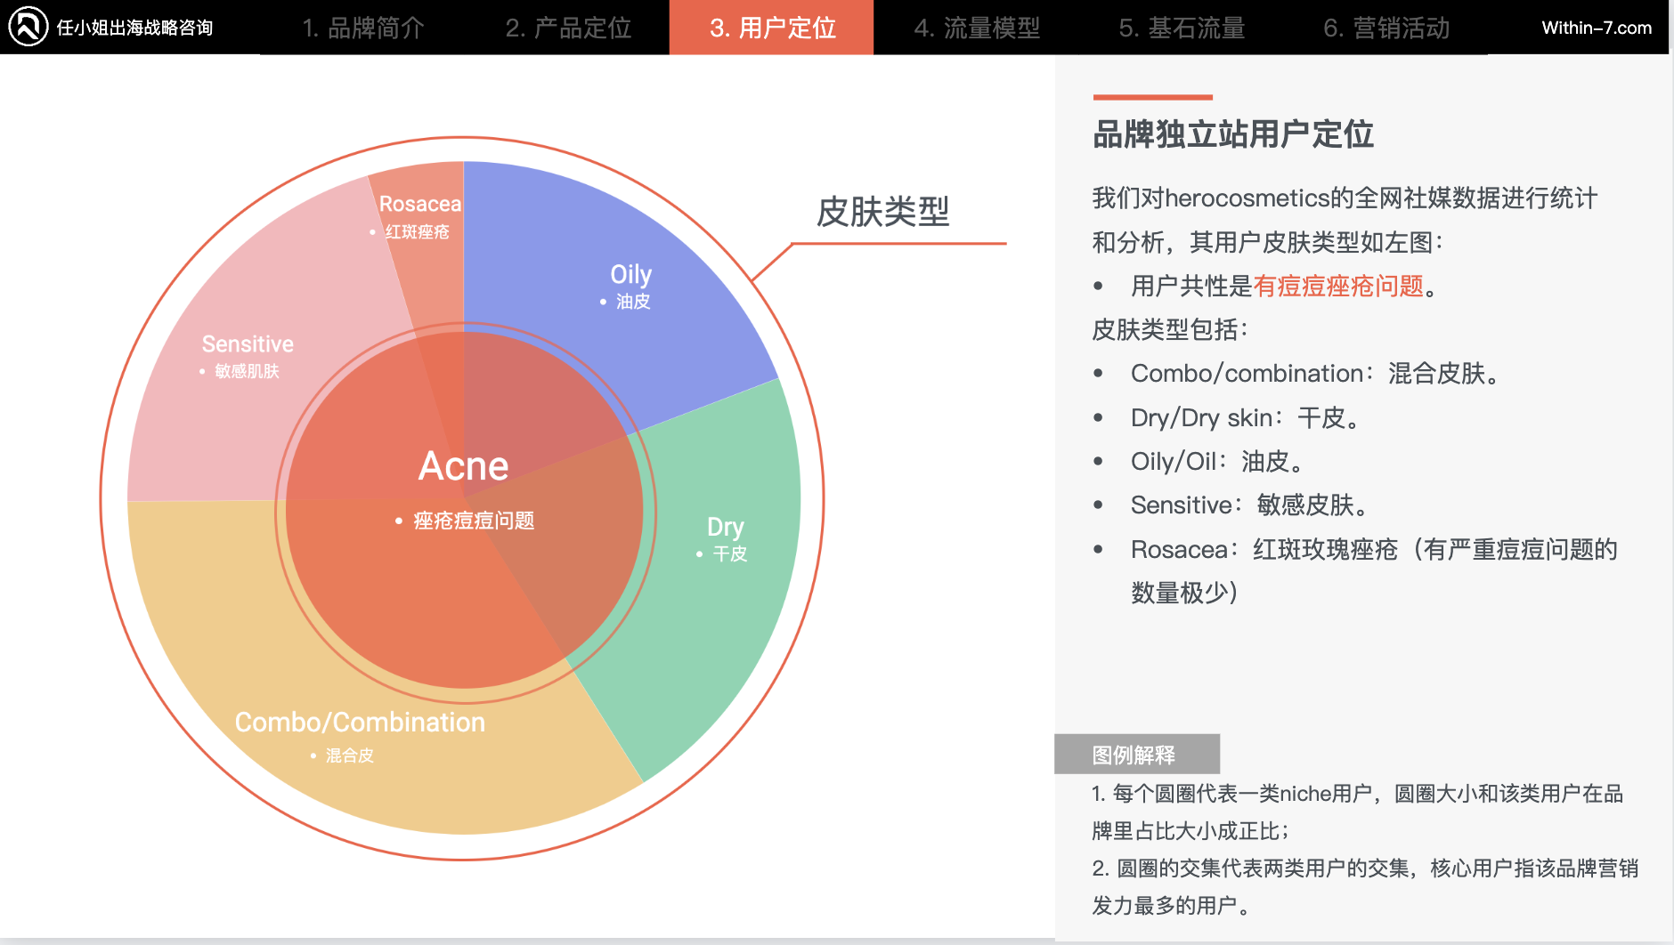1674x945 pixels.
Task: Open the 5. 基石流量 tab
Action: [x=1182, y=28]
